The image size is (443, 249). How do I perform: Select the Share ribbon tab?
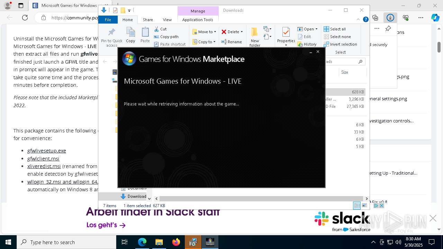click(148, 20)
